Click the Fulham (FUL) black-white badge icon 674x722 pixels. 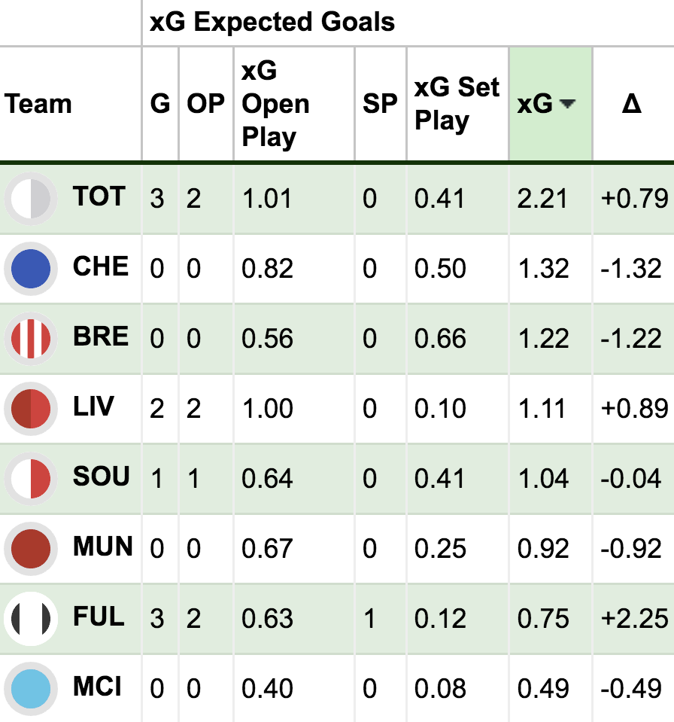click(31, 619)
